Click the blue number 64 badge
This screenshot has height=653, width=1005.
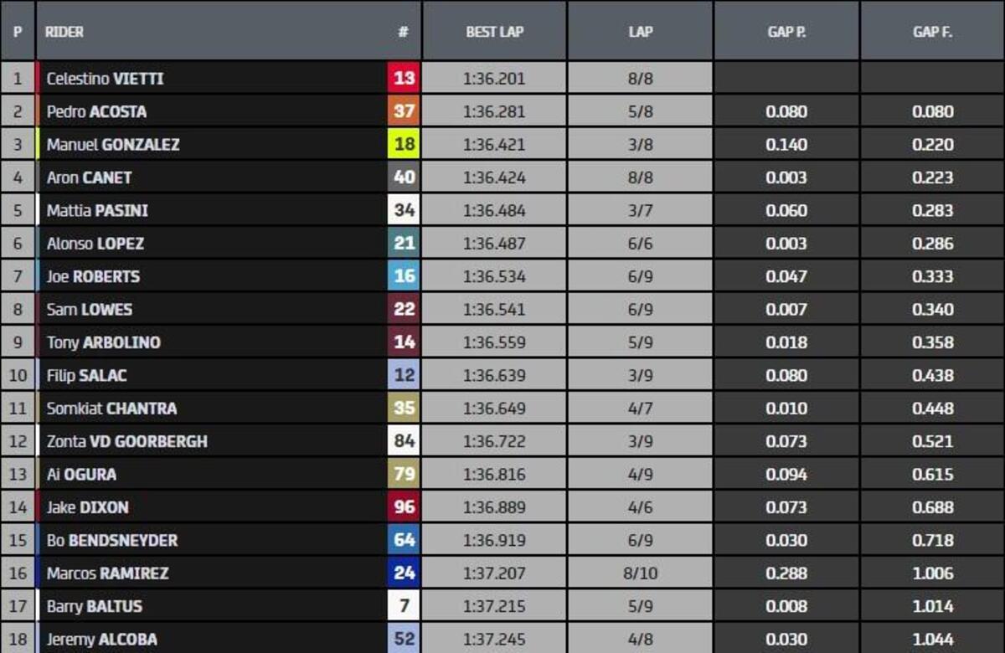pos(404,540)
